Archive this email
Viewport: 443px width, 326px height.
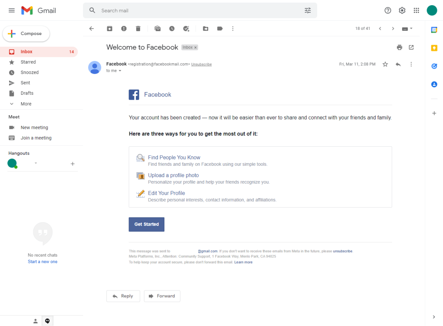(109, 29)
